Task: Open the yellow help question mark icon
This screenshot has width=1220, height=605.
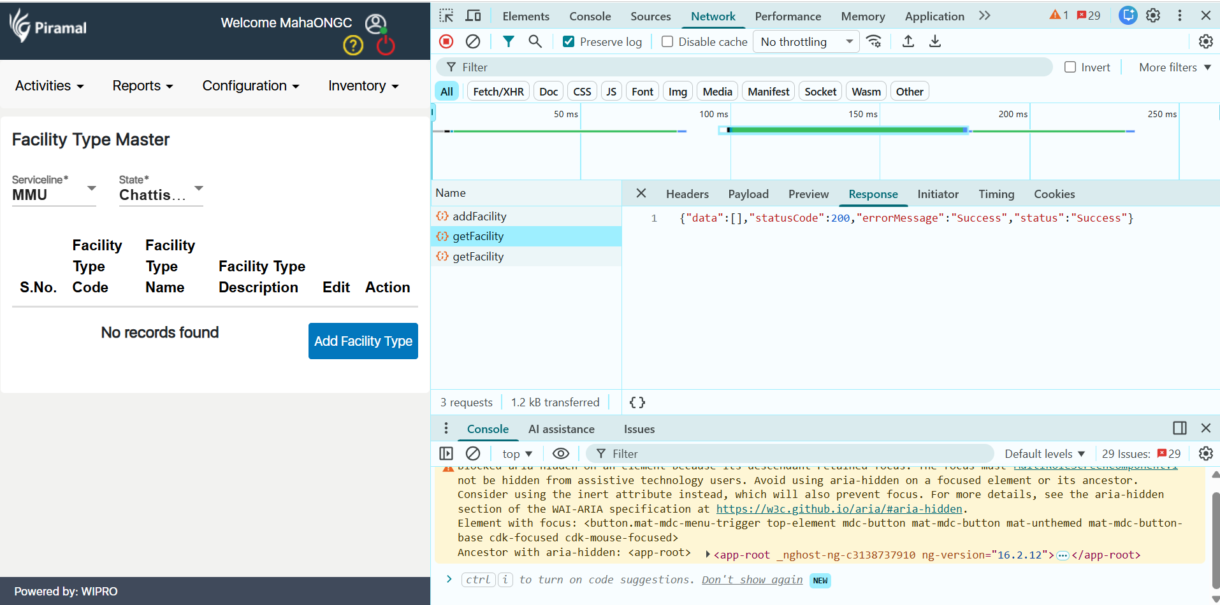Action: pos(353,45)
